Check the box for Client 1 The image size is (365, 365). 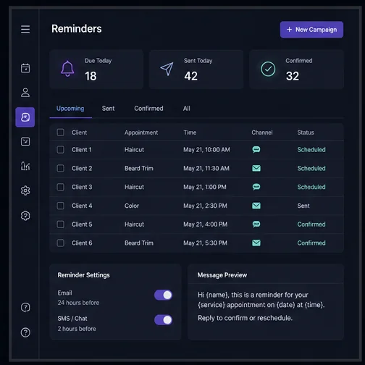(x=60, y=150)
